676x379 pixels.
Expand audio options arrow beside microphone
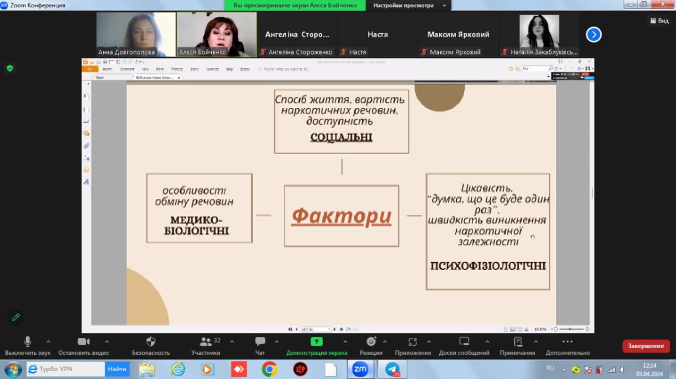48,341
